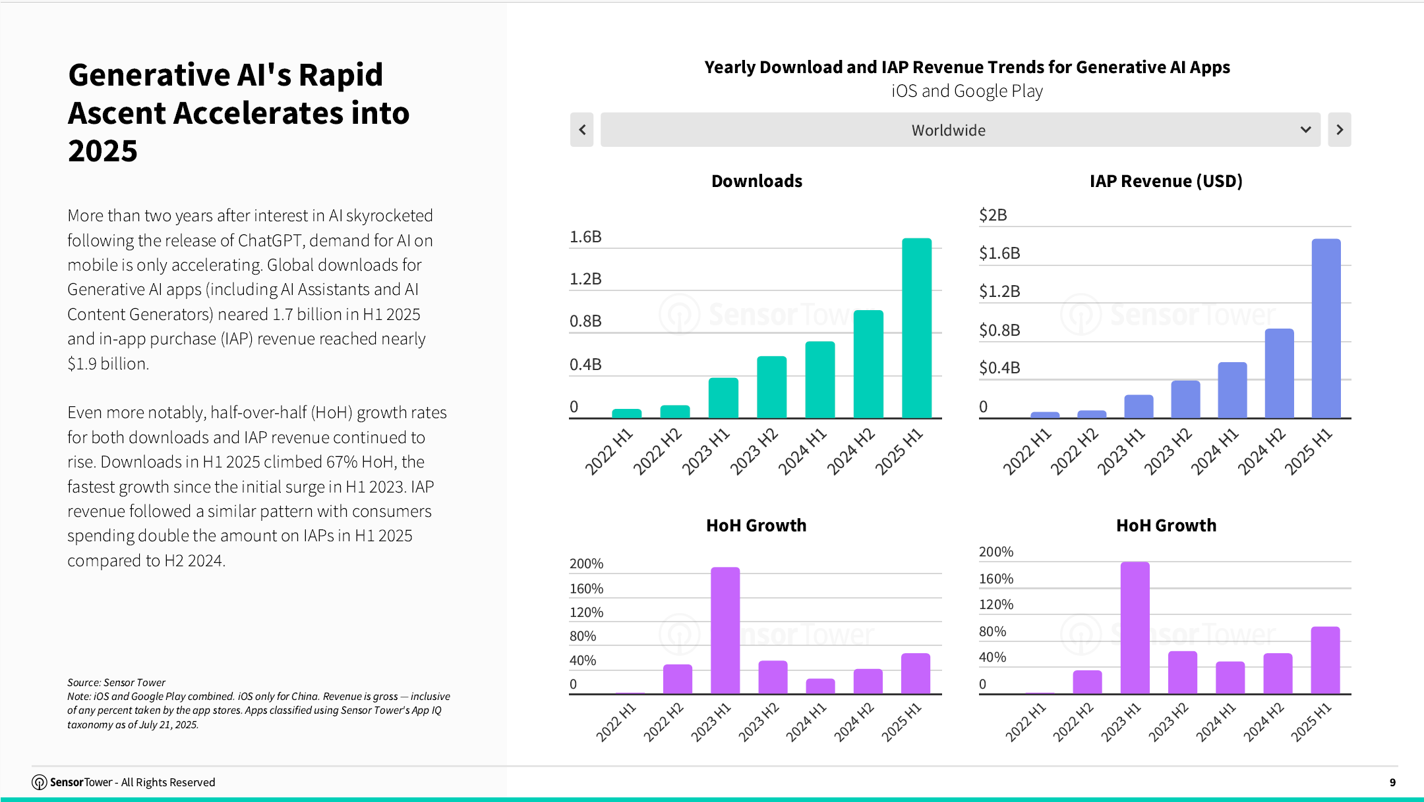This screenshot has height=802, width=1424.
Task: Select the 2023 H1 revenue HoH Growth bar
Action: coord(1135,628)
